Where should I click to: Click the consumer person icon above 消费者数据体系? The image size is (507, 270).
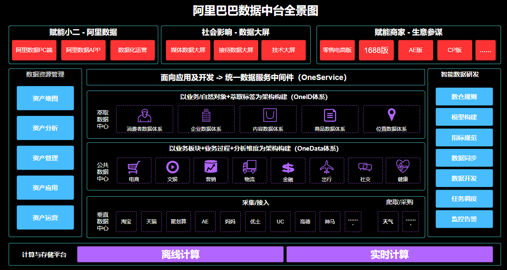tap(144, 116)
